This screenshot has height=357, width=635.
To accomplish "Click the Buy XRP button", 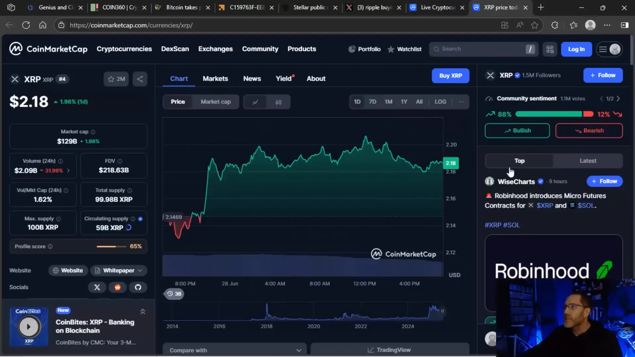I will [450, 76].
